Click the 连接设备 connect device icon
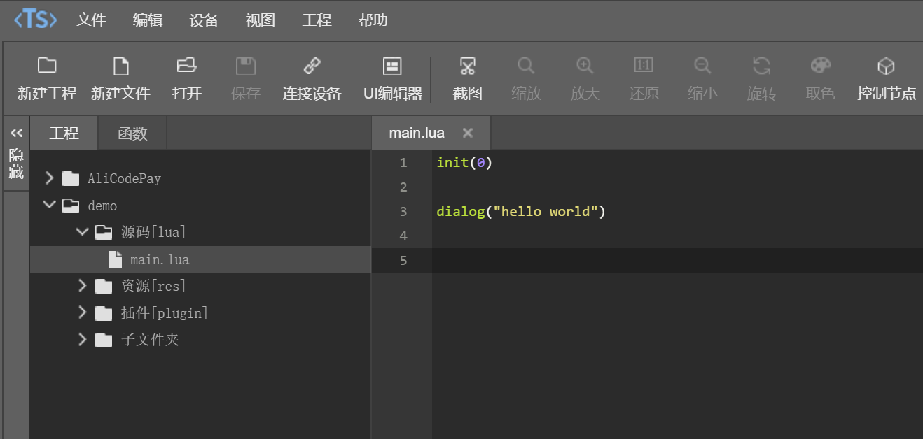 pos(312,66)
